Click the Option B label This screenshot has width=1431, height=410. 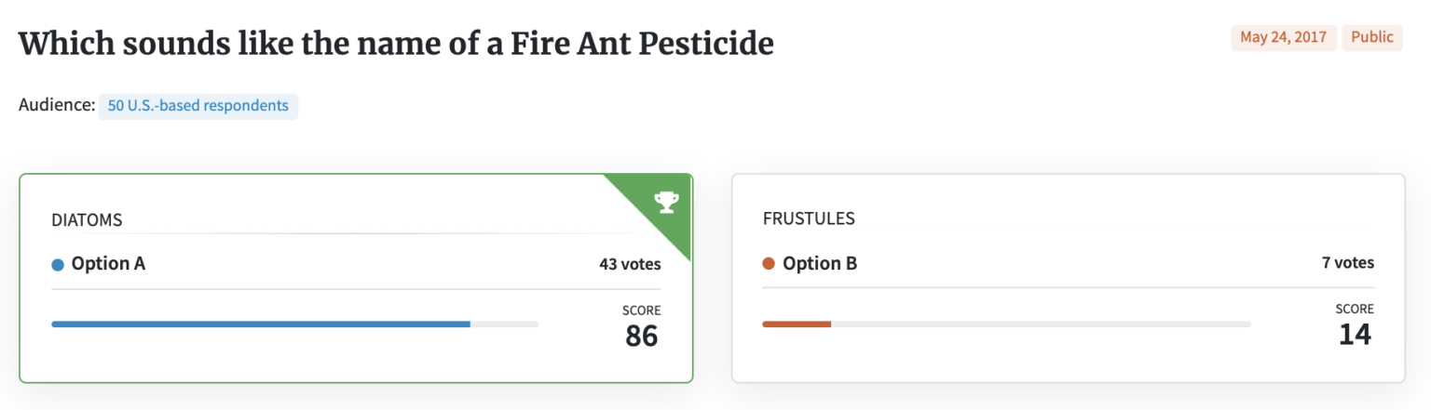(820, 264)
